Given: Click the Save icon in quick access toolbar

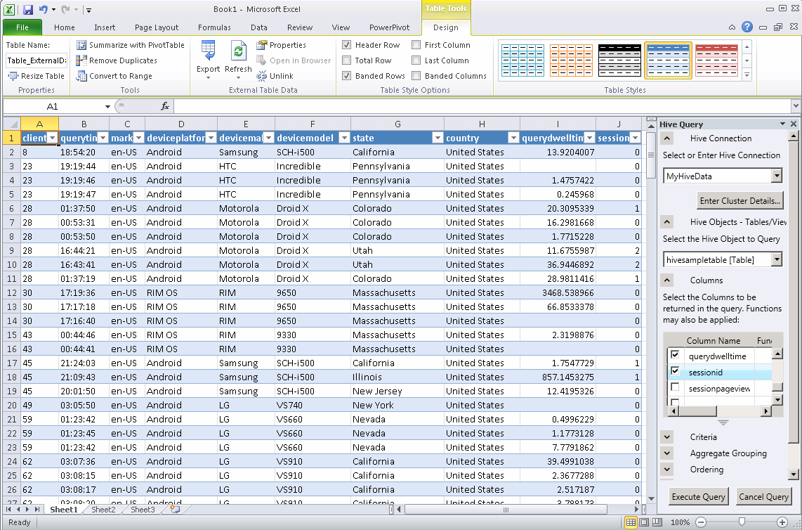Looking at the screenshot, I should point(28,10).
